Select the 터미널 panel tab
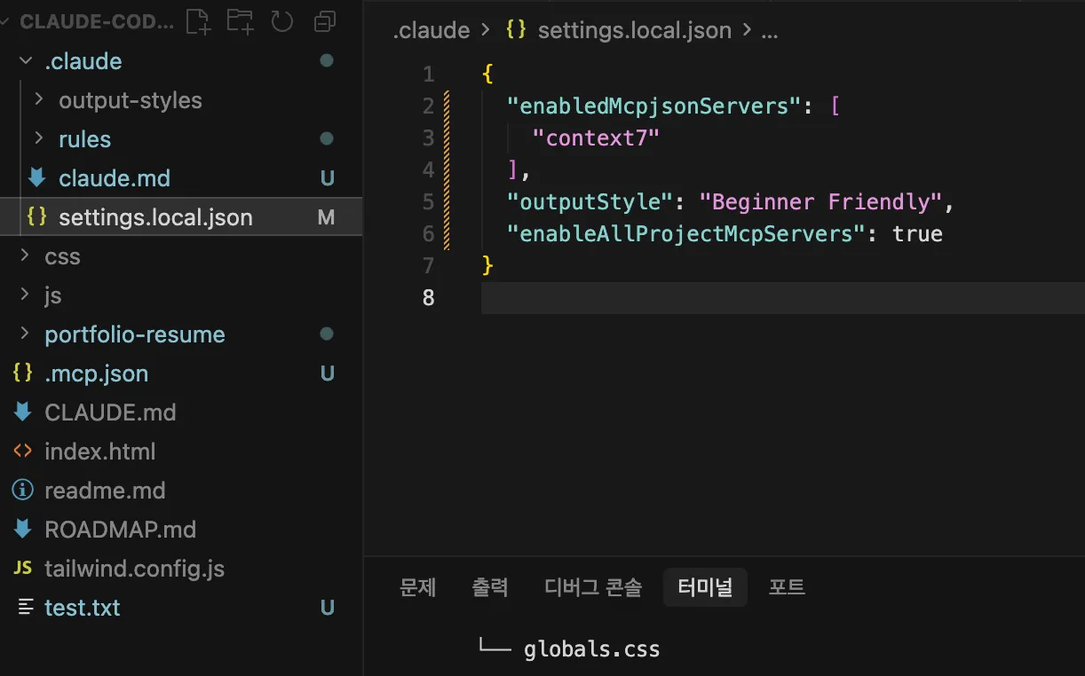 point(705,587)
